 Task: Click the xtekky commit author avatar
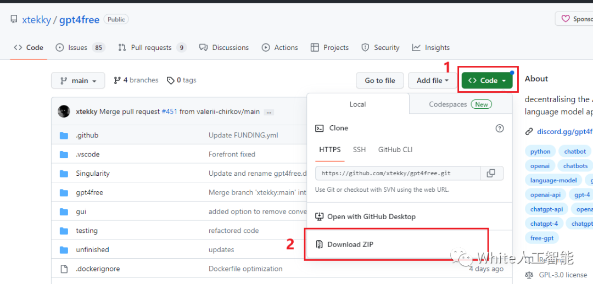point(64,112)
